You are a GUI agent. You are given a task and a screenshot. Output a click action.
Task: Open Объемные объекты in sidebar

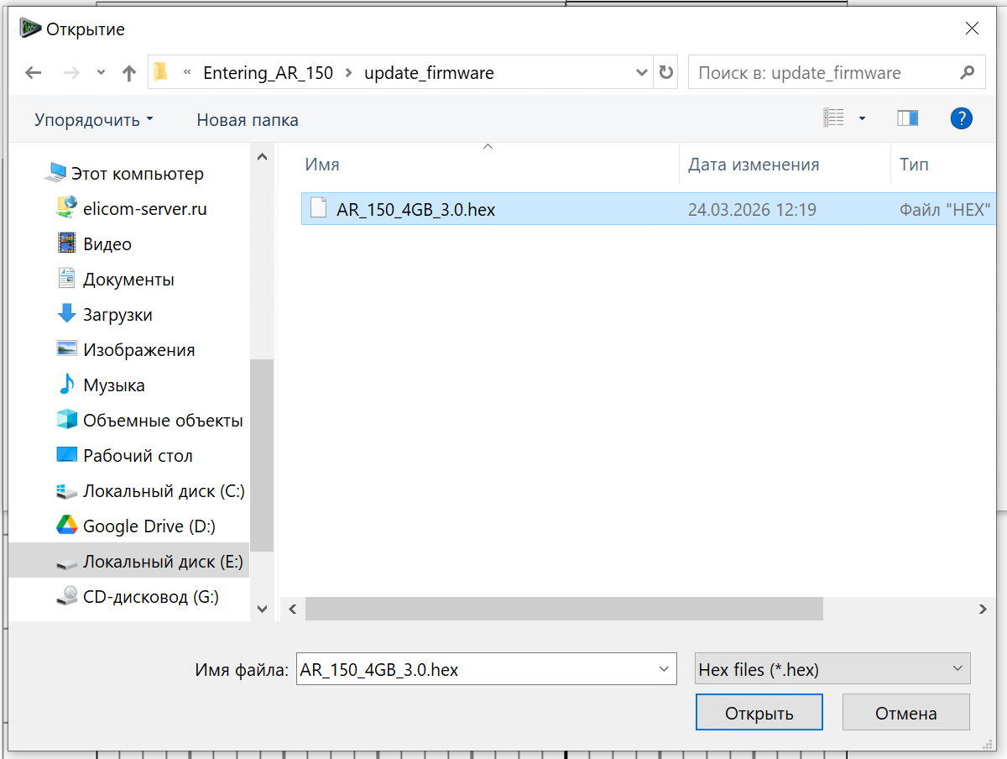click(x=163, y=421)
